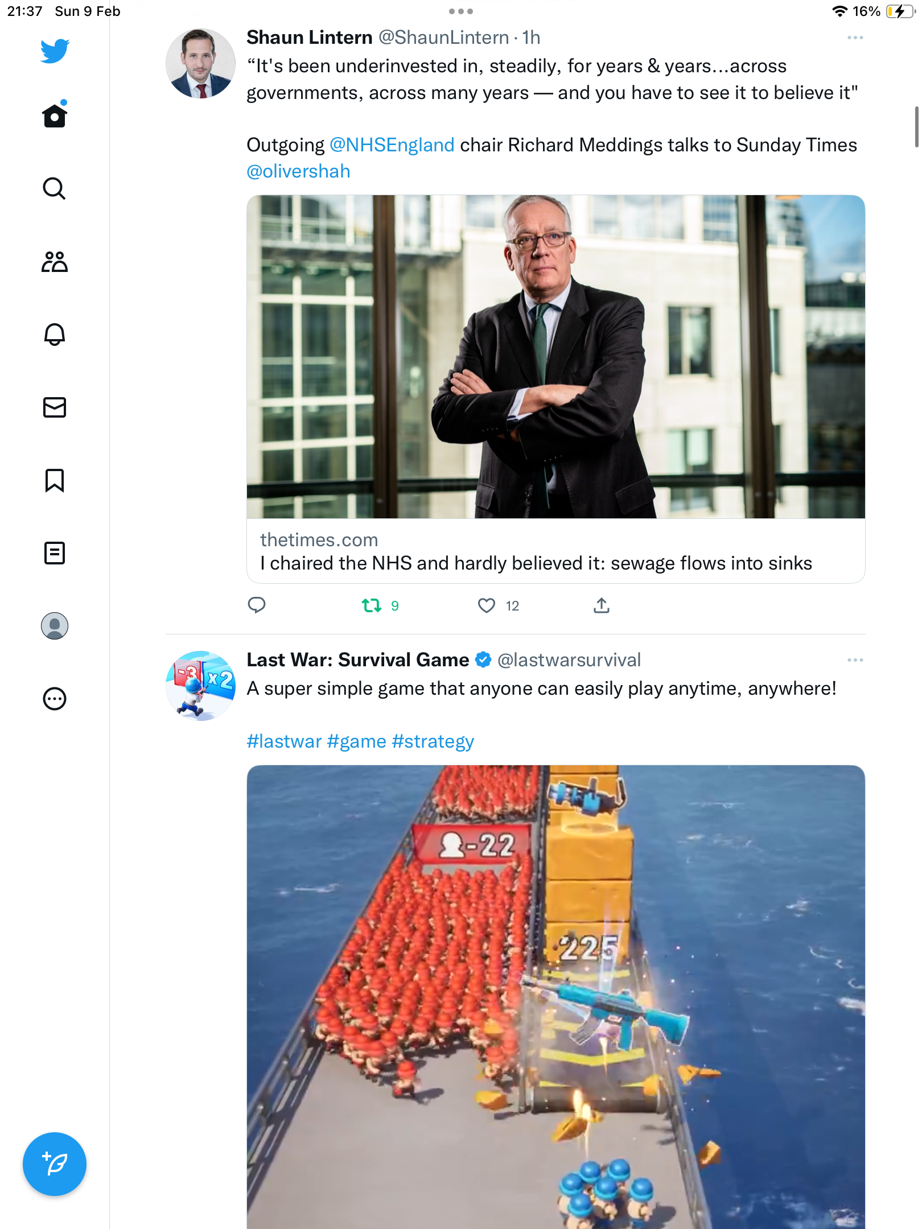Open Messages envelope icon
This screenshot has height=1229, width=922.
(55, 407)
